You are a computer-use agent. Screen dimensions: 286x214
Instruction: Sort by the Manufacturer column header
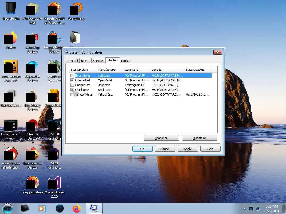click(x=110, y=70)
